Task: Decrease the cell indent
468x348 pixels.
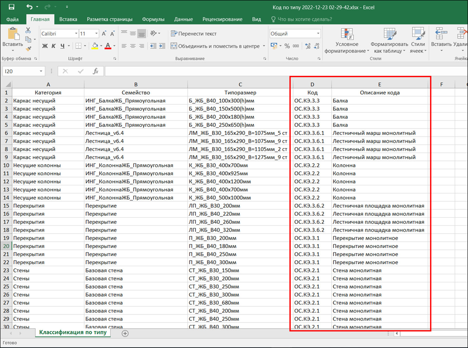Action: click(153, 46)
